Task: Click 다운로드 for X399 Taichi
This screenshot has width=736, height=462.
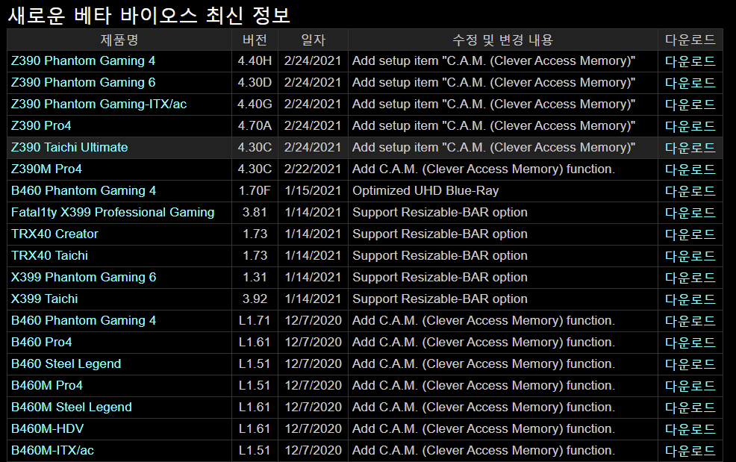Action: point(690,299)
